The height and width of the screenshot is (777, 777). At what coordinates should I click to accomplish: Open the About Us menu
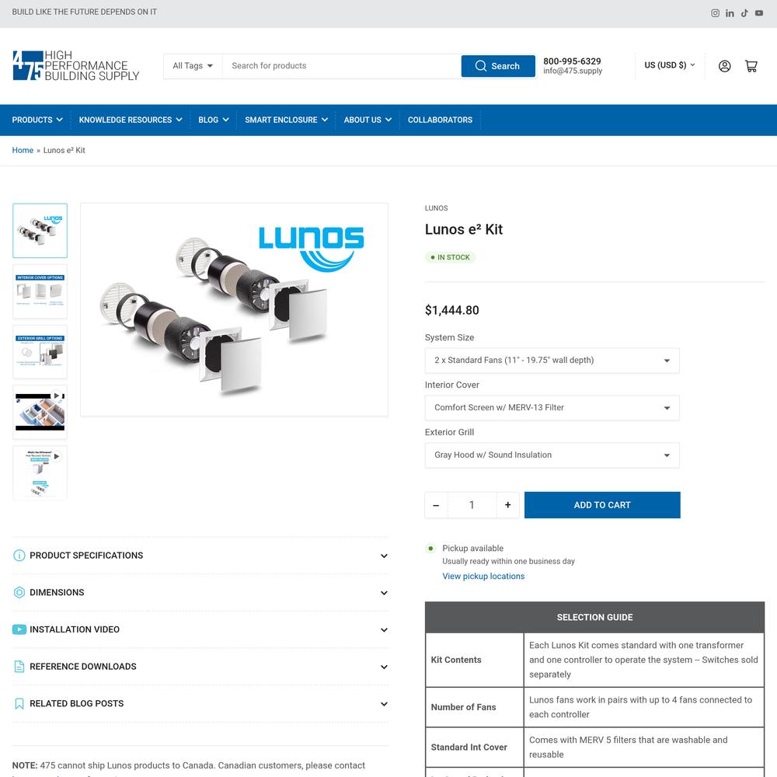coord(368,120)
